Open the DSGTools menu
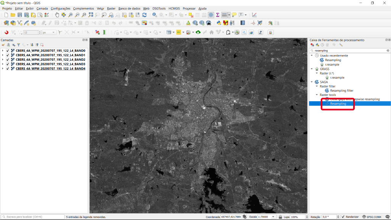The height and width of the screenshot is (220, 391). pyautogui.click(x=159, y=8)
